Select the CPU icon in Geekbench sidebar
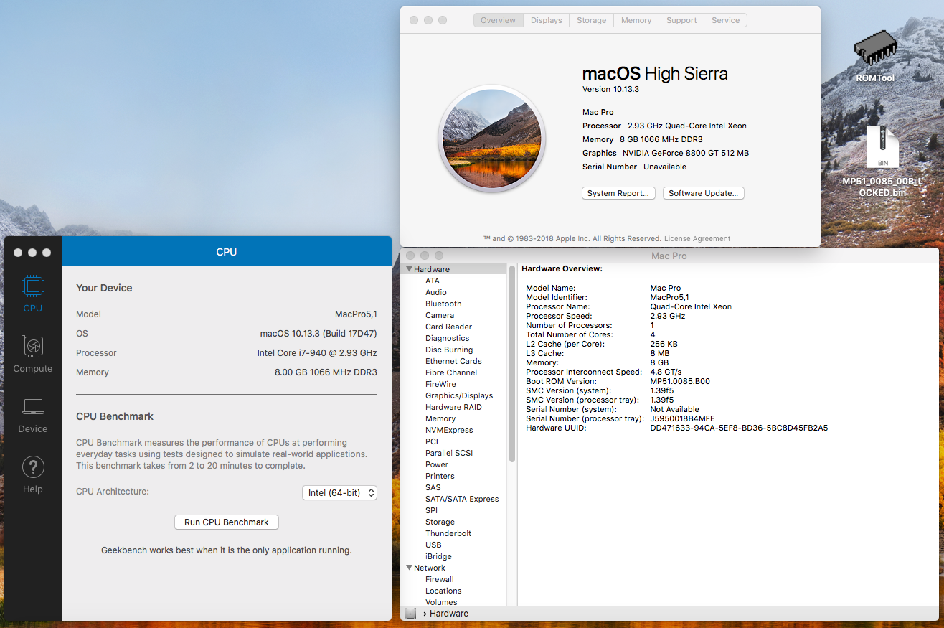This screenshot has height=628, width=944. point(32,286)
